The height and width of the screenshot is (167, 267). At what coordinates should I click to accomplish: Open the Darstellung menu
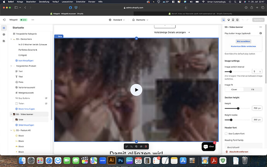[44, 2]
